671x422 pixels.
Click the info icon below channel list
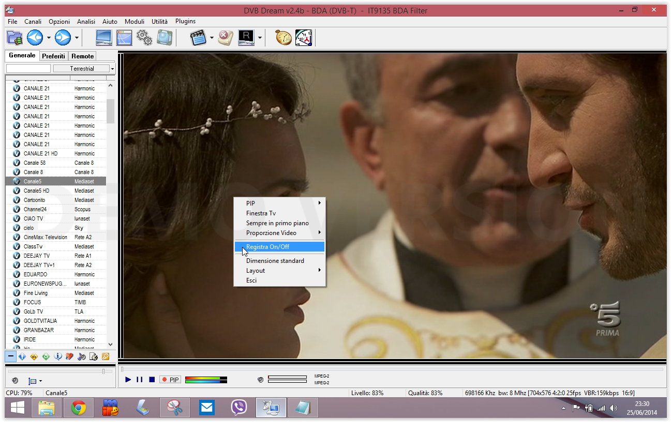click(x=58, y=356)
